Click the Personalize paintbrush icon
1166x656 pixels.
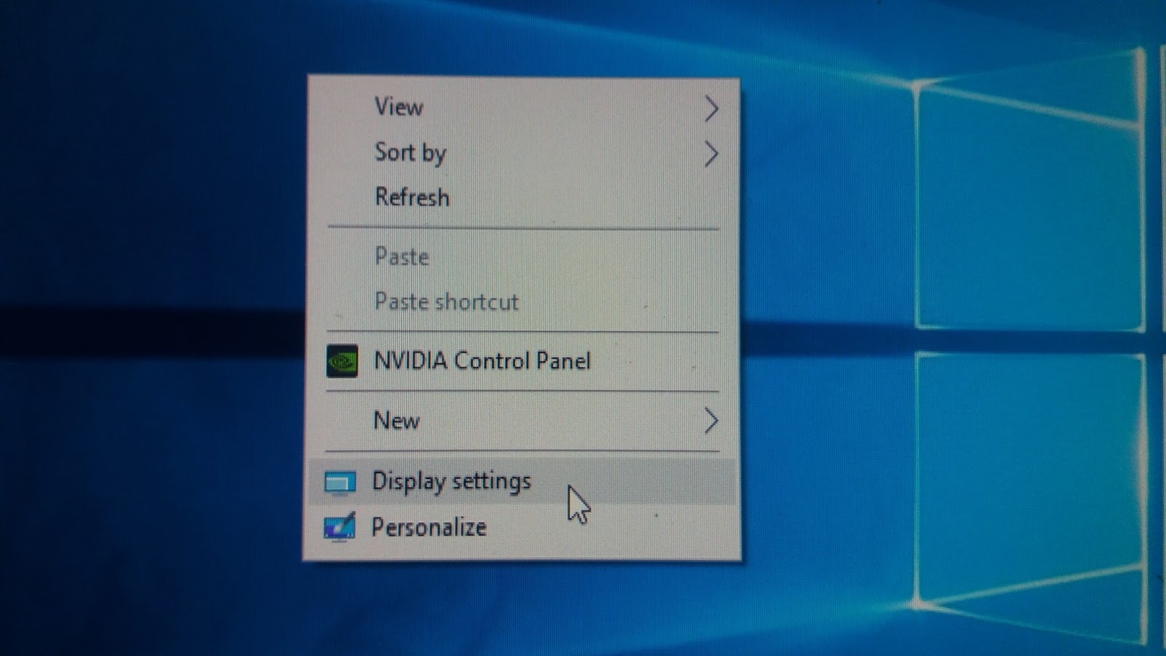click(340, 527)
